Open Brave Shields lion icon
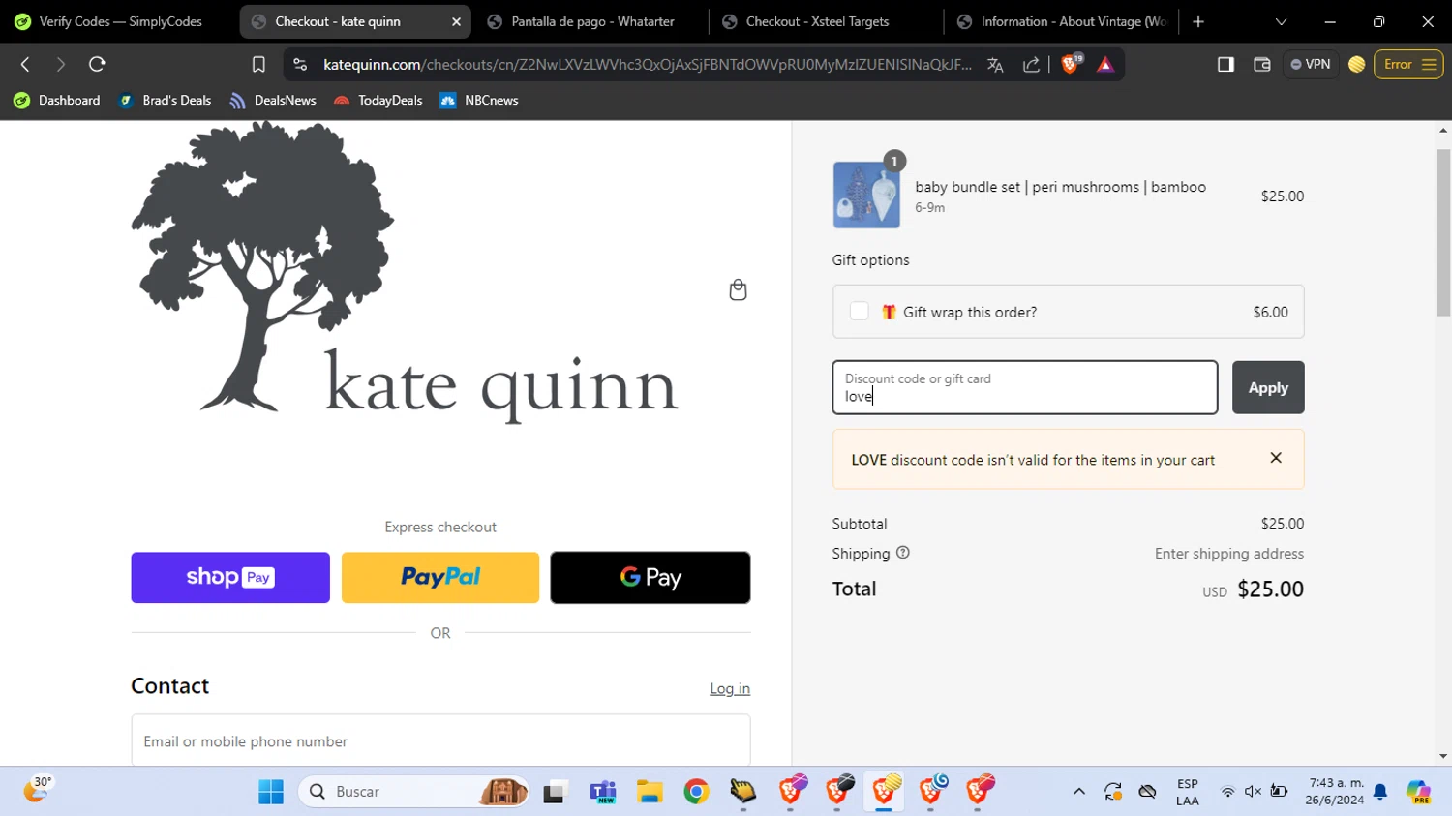 pos(1071,65)
